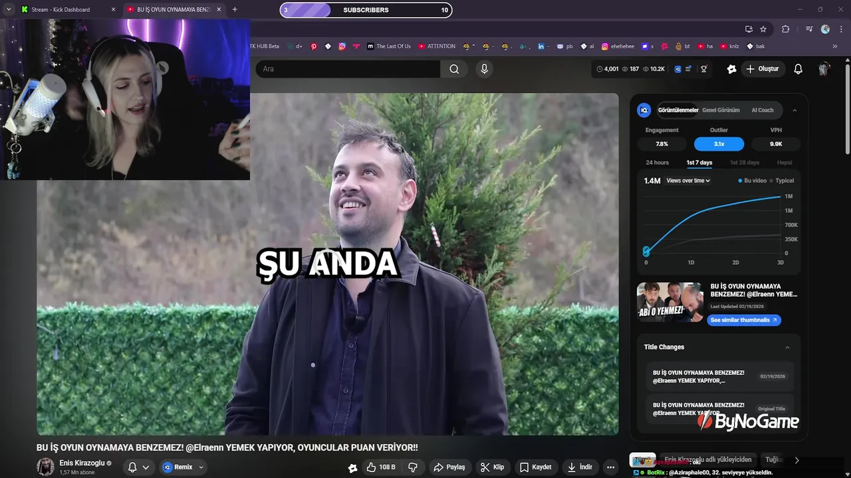Viewport: 851px width, 478px height.
Task: Open the Instagram ehehehee bookmark
Action: (x=618, y=46)
